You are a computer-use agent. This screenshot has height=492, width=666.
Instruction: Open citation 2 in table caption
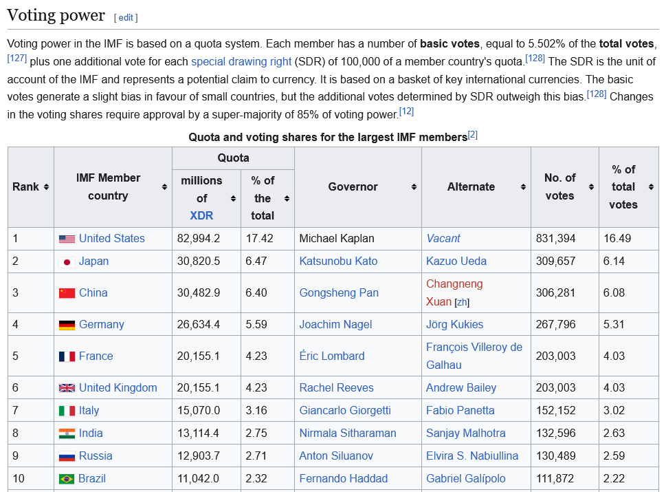pos(473,136)
